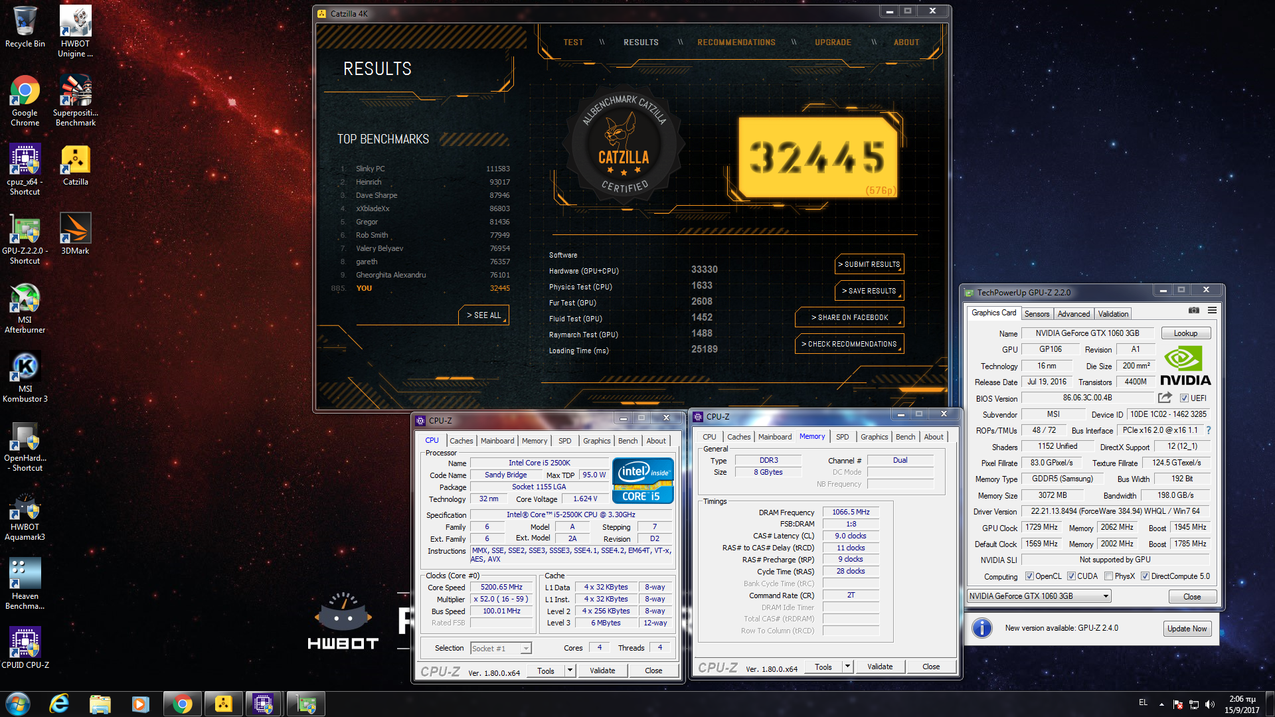Toggle UEFI checkbox in GPU-Z
Screen dimensions: 1275x717
(x=1184, y=398)
